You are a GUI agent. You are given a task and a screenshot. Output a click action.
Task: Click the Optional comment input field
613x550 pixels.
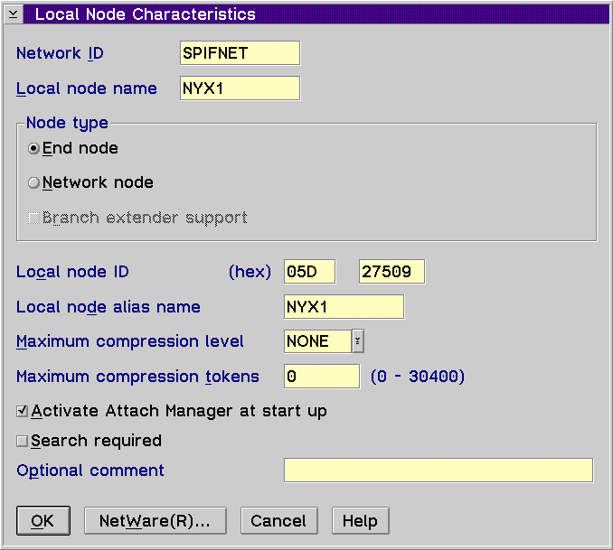click(439, 471)
